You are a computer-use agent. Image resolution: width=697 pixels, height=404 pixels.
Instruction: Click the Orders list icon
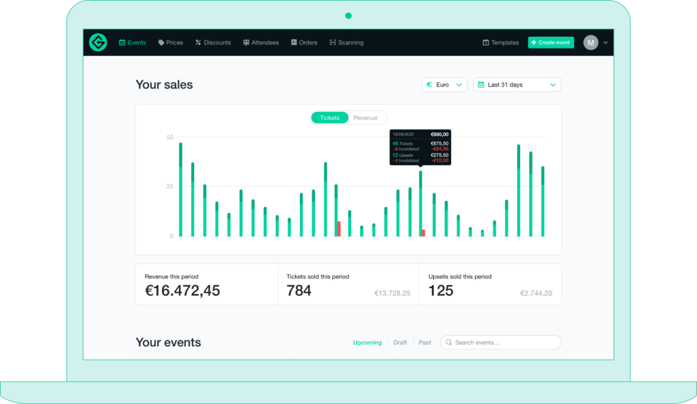coord(294,43)
